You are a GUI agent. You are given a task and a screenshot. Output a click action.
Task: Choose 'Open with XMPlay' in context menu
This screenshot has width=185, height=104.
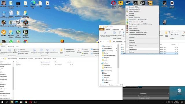click(143, 7)
